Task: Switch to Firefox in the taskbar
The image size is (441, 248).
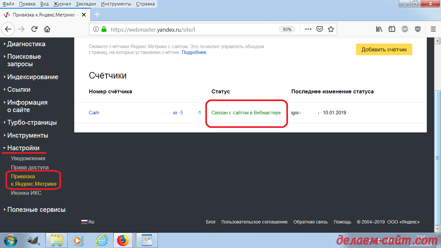Action: [123, 240]
